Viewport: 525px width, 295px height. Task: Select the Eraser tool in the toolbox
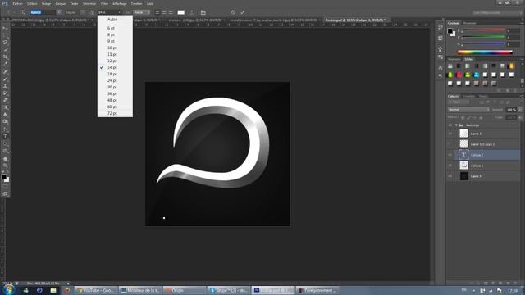(5, 100)
